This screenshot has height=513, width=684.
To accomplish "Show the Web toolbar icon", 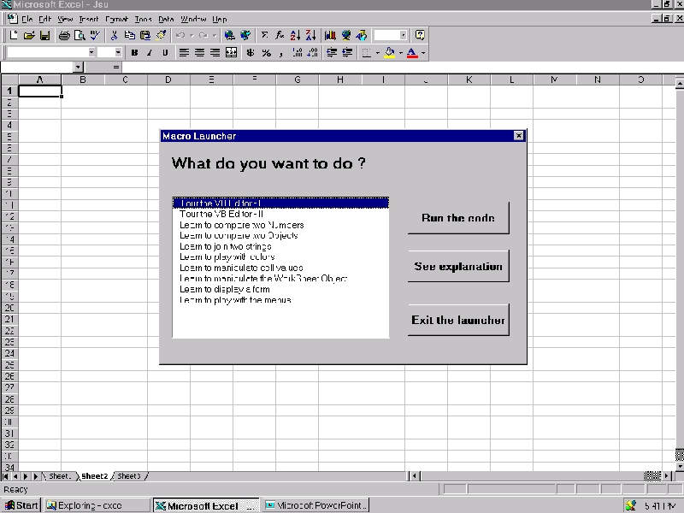I will point(245,35).
